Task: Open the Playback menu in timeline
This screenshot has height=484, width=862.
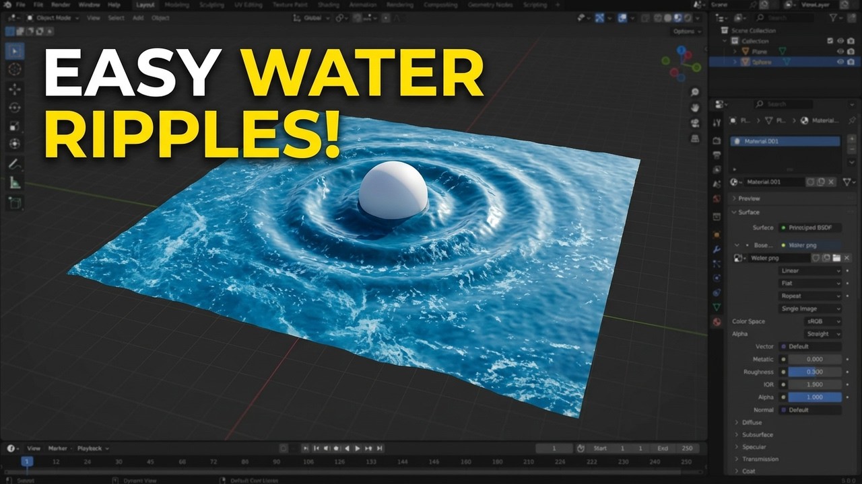Action: [x=92, y=448]
